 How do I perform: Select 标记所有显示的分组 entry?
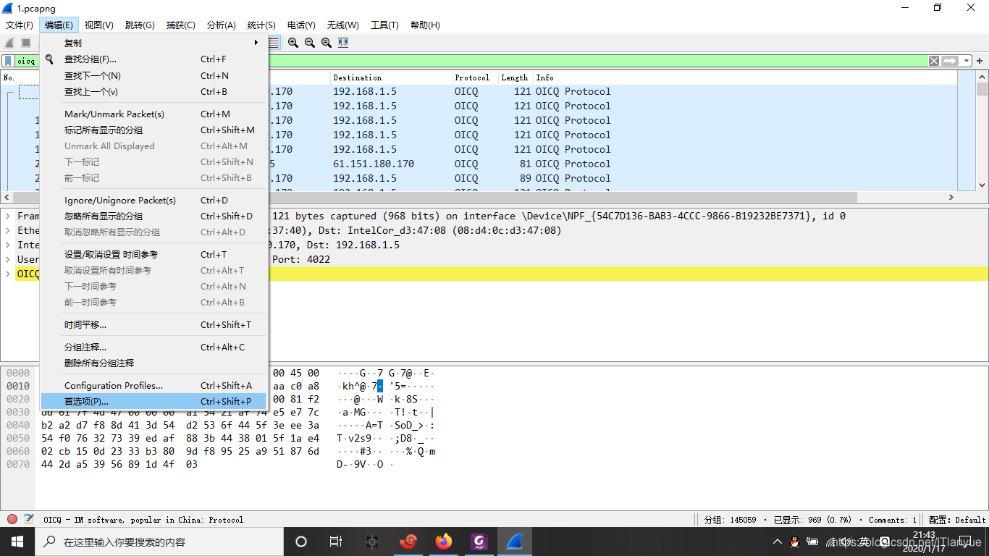(154, 130)
